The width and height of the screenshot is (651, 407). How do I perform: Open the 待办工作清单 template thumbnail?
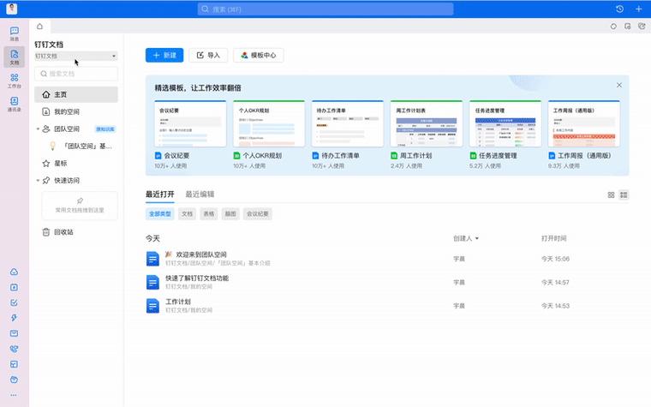pyautogui.click(x=348, y=123)
